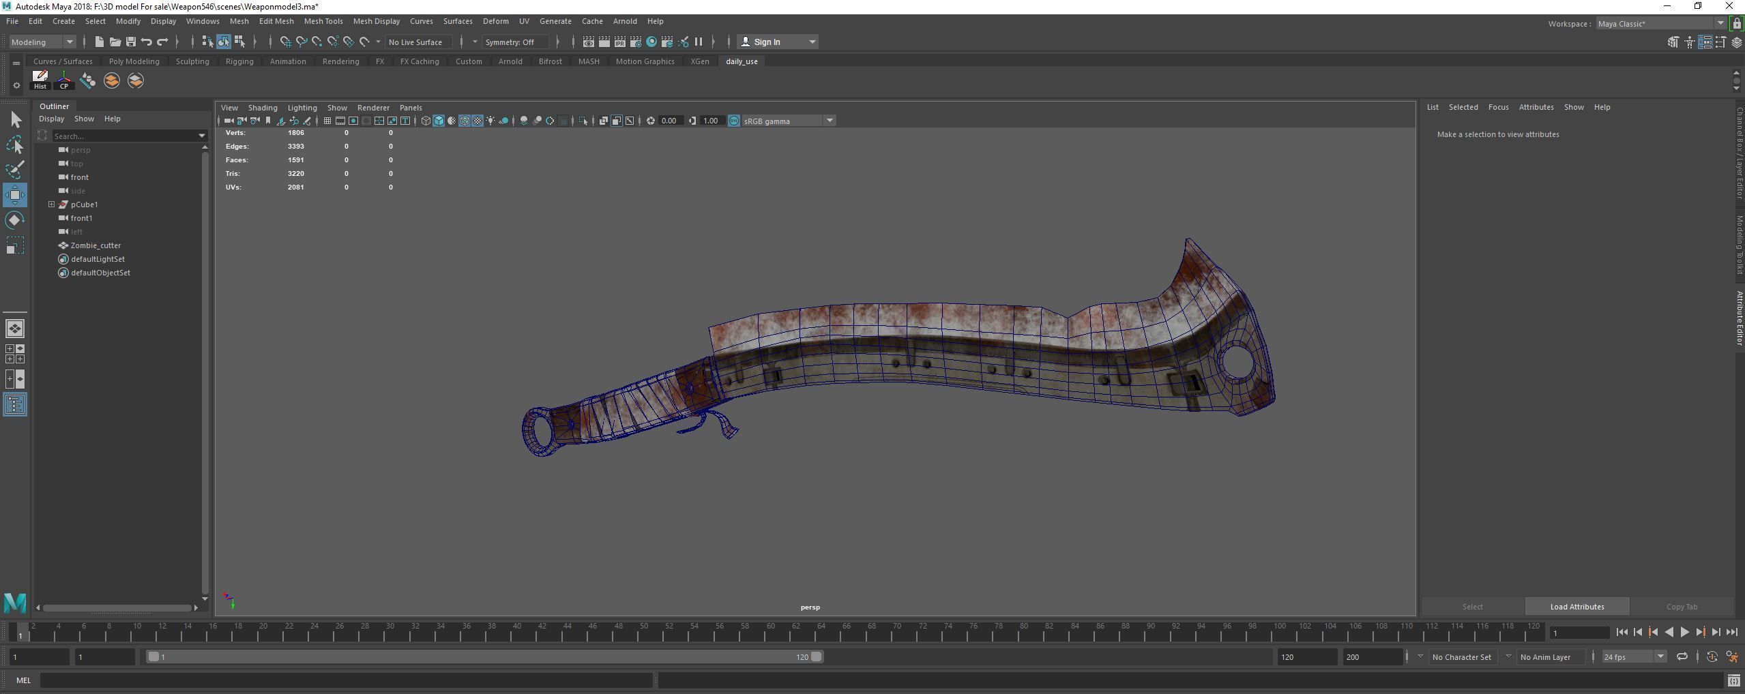Open the Render View window icon

click(x=588, y=42)
